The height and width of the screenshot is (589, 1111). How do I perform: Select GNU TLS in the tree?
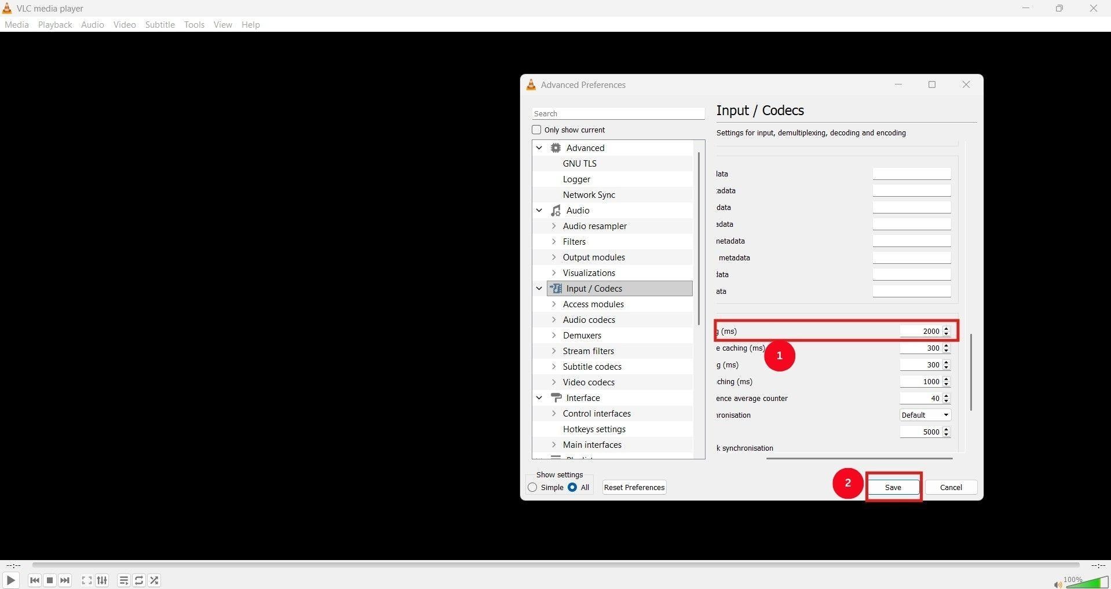pyautogui.click(x=580, y=164)
